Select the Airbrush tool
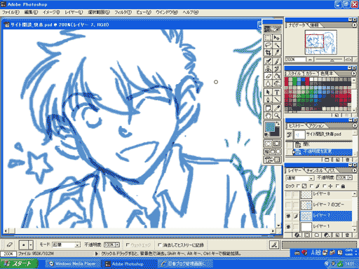The height and width of the screenshot is (269, 359). pos(268,62)
